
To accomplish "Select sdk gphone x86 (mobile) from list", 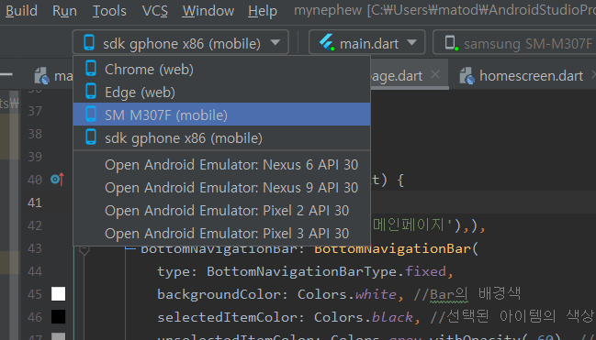I will [x=221, y=137].
